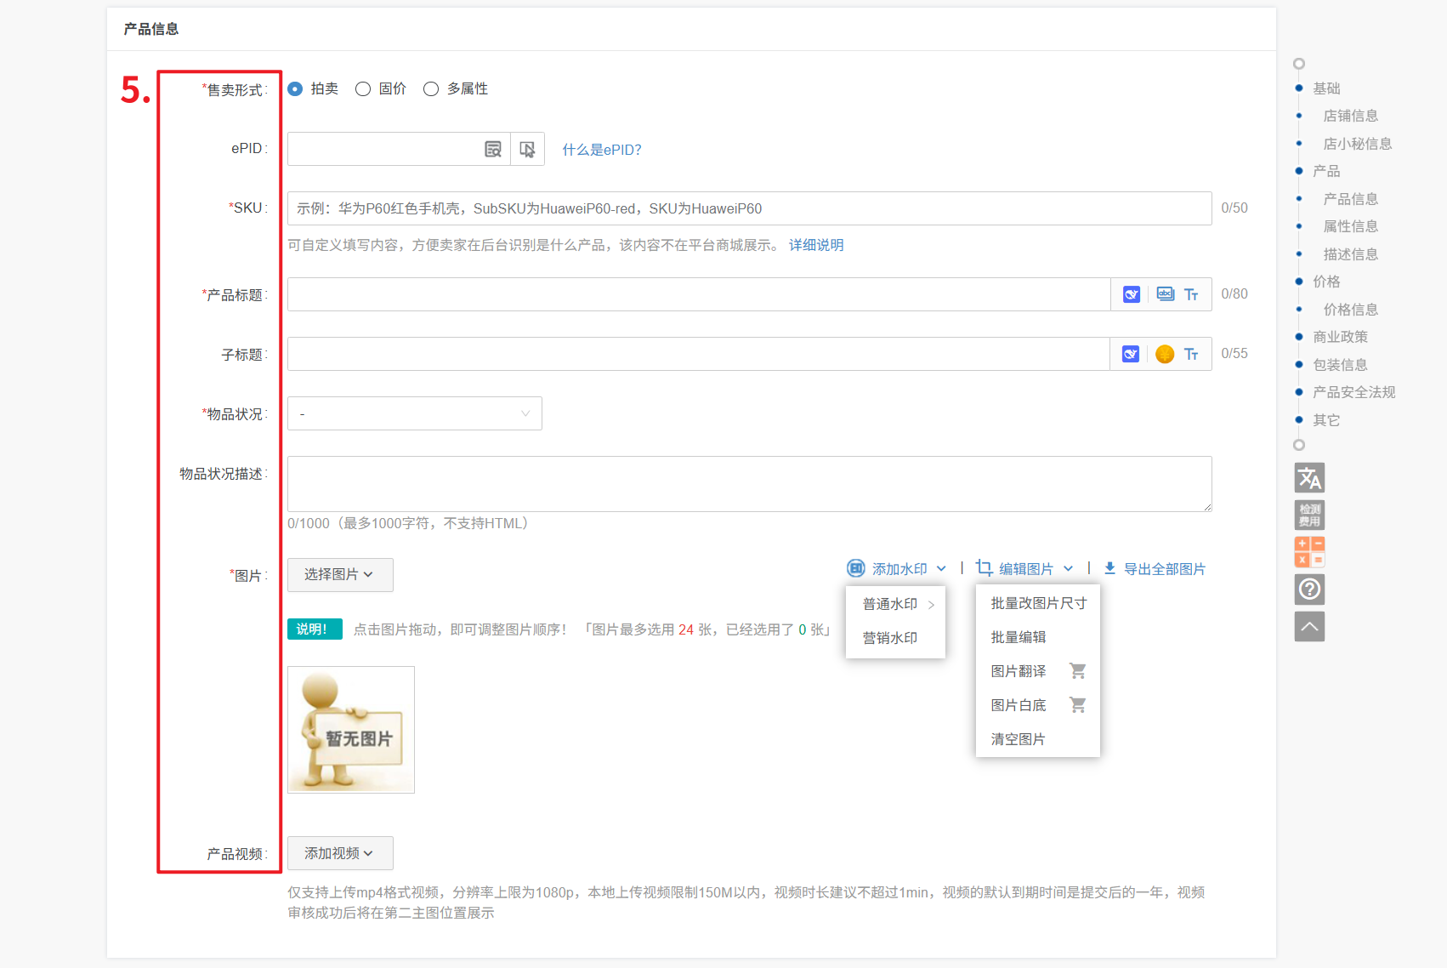
Task: Click the question mark help icon
Action: [1309, 589]
